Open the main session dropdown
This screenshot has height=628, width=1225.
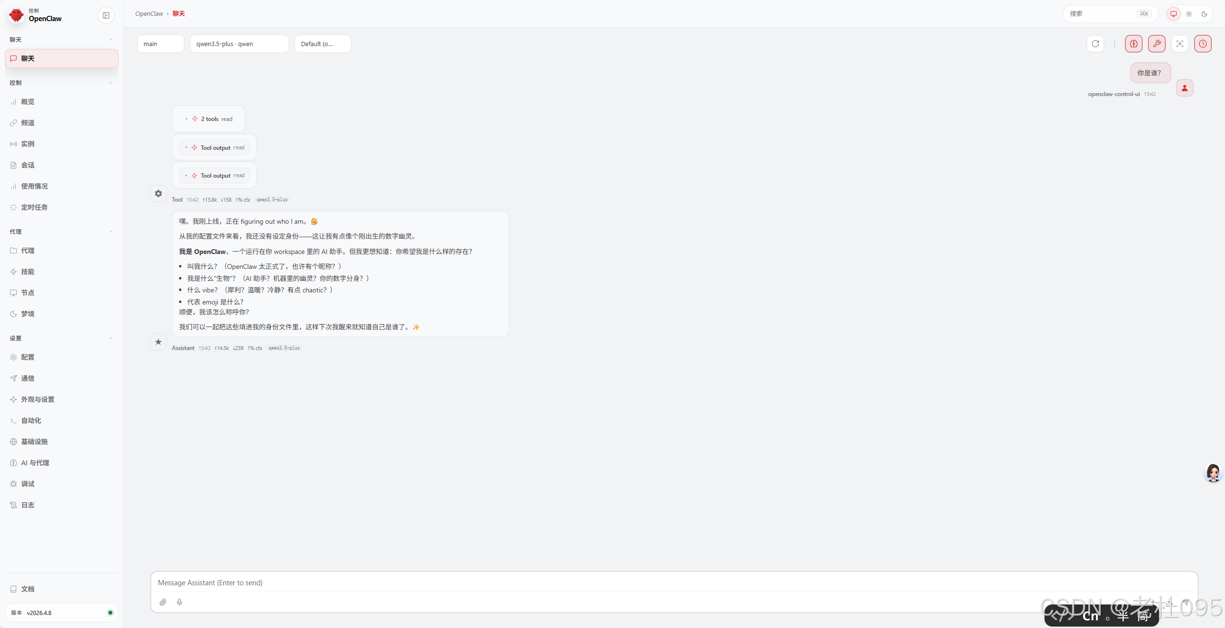click(x=160, y=44)
